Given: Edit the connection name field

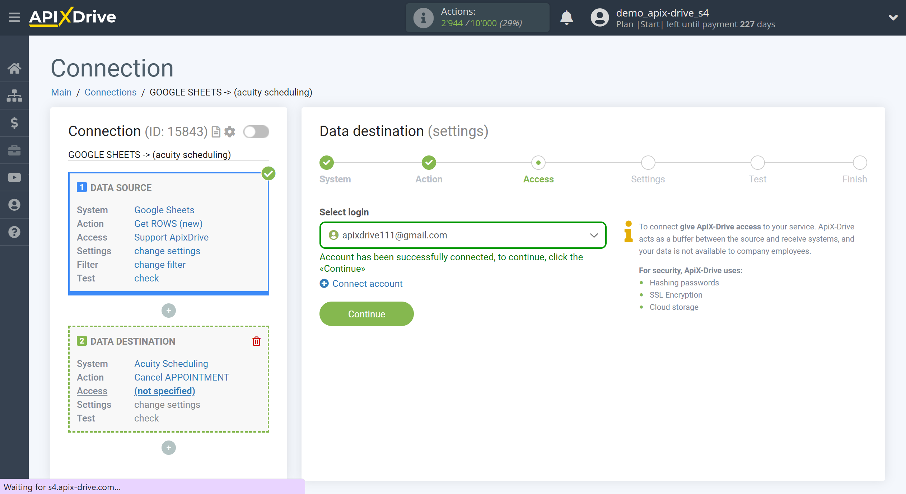Looking at the screenshot, I should pyautogui.click(x=169, y=155).
